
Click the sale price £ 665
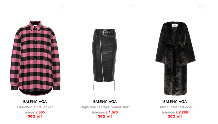coord(40,112)
